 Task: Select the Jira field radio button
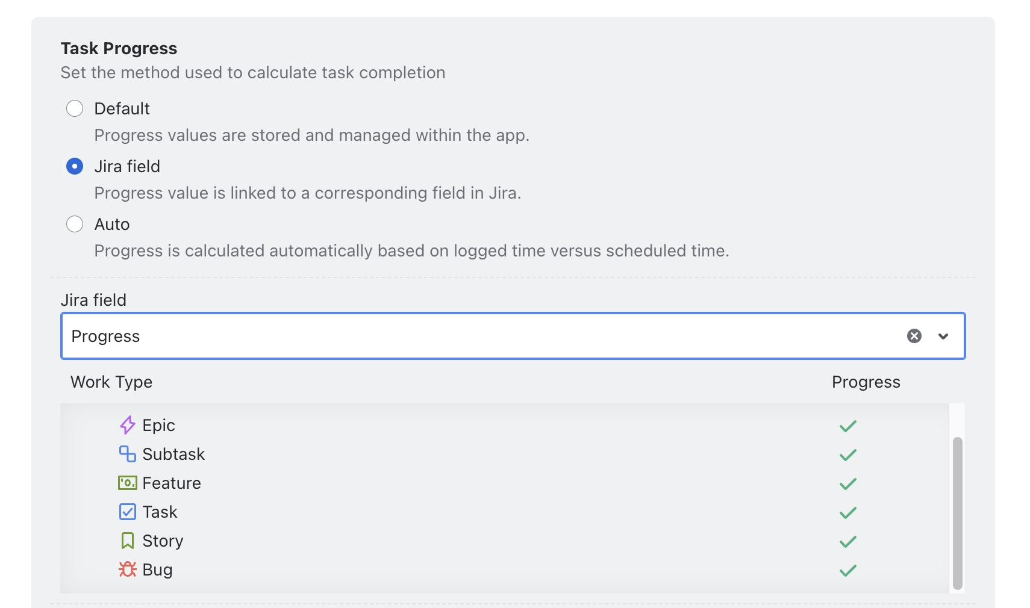[75, 166]
